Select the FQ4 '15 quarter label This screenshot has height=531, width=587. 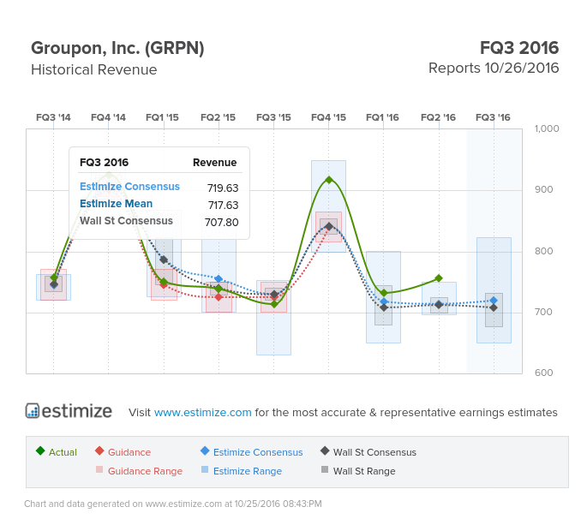point(328,117)
